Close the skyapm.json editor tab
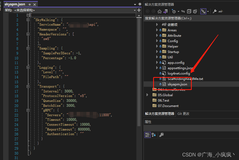This screenshot has width=239, height=160. click(x=35, y=5)
